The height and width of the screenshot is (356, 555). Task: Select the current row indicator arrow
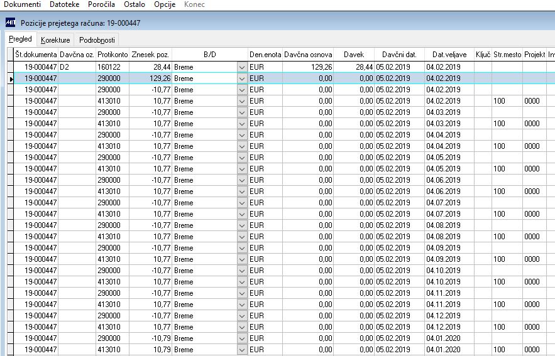point(11,78)
